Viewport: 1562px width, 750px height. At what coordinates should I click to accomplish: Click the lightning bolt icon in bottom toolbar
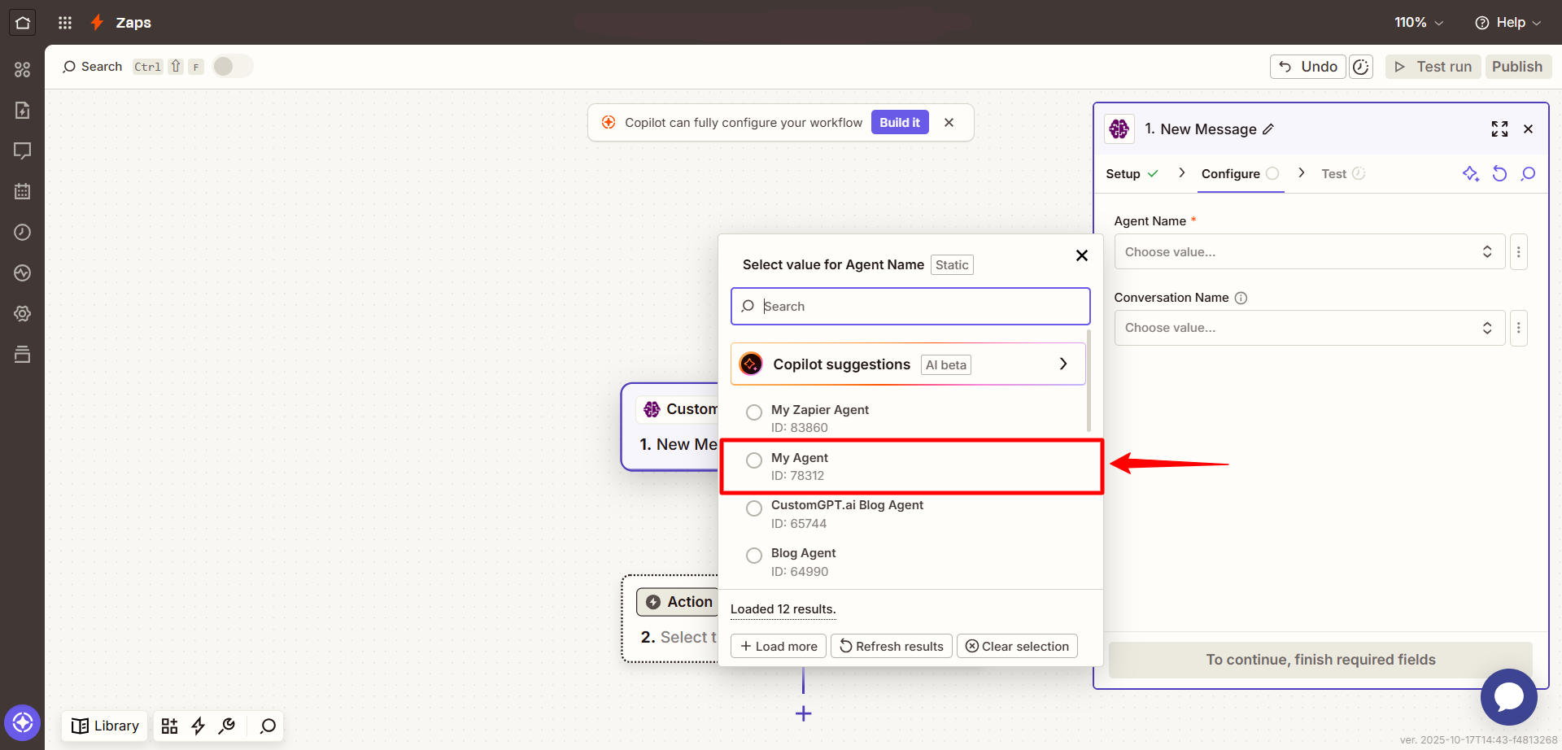coord(198,726)
